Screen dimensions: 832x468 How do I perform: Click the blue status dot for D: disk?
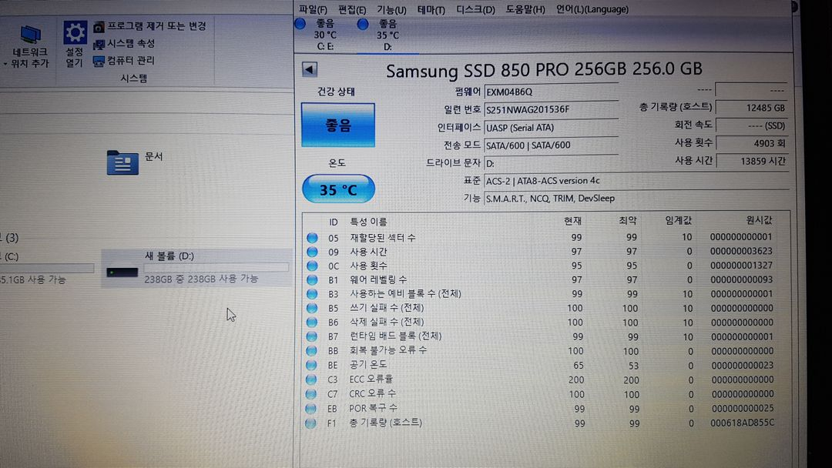tap(363, 25)
